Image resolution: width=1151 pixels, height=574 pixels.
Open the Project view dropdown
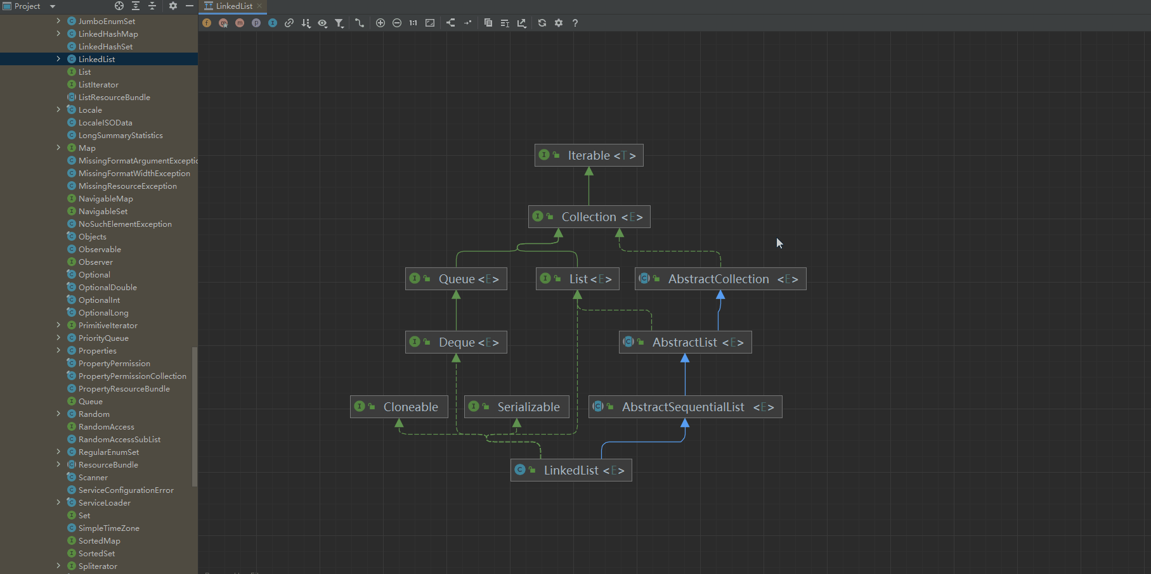click(53, 6)
